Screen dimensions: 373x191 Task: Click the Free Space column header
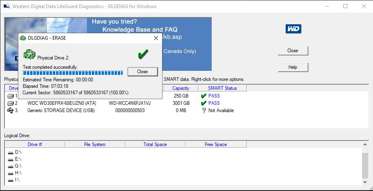(x=216, y=144)
